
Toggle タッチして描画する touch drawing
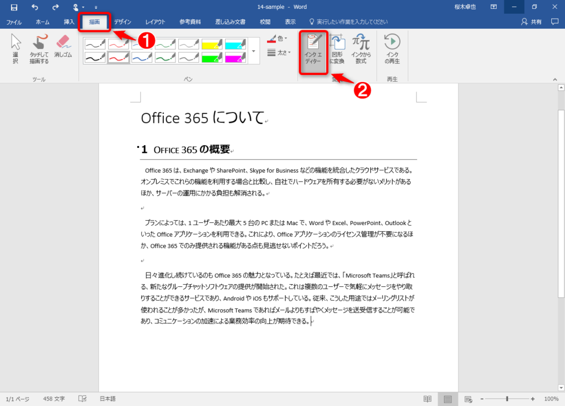(39, 49)
